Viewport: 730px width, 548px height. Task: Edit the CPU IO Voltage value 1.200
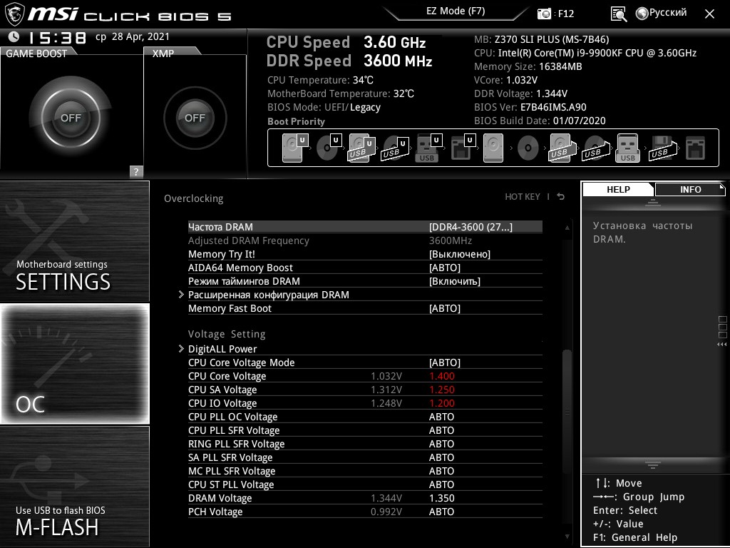click(x=441, y=403)
